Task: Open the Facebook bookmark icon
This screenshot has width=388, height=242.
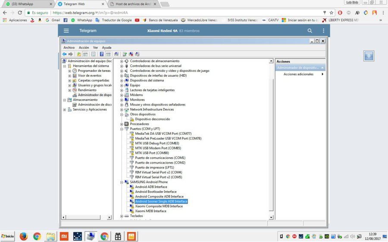Action: (66, 20)
